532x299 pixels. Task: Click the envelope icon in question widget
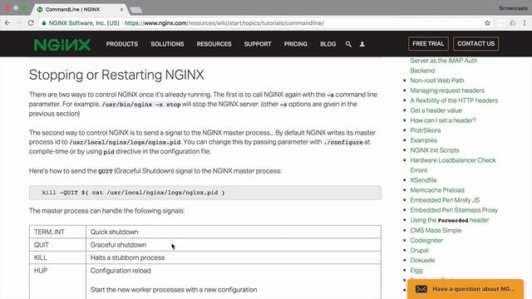point(421,289)
